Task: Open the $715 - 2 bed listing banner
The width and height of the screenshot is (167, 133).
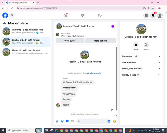Action: coord(86,35)
